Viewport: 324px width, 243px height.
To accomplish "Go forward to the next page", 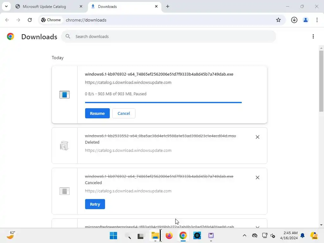I will pyautogui.click(x=18, y=20).
